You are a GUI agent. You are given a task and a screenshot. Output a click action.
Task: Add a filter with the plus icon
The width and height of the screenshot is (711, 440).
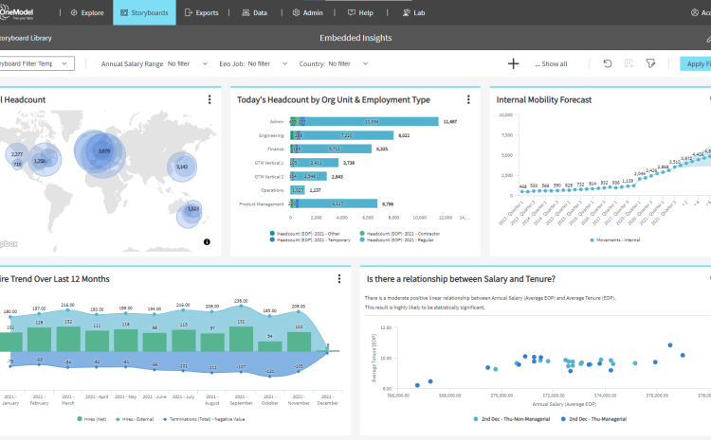(513, 63)
